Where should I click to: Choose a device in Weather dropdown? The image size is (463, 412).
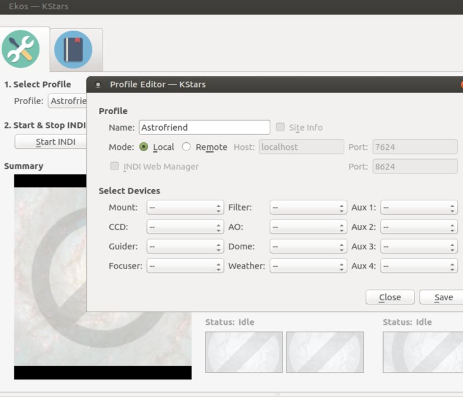click(308, 266)
